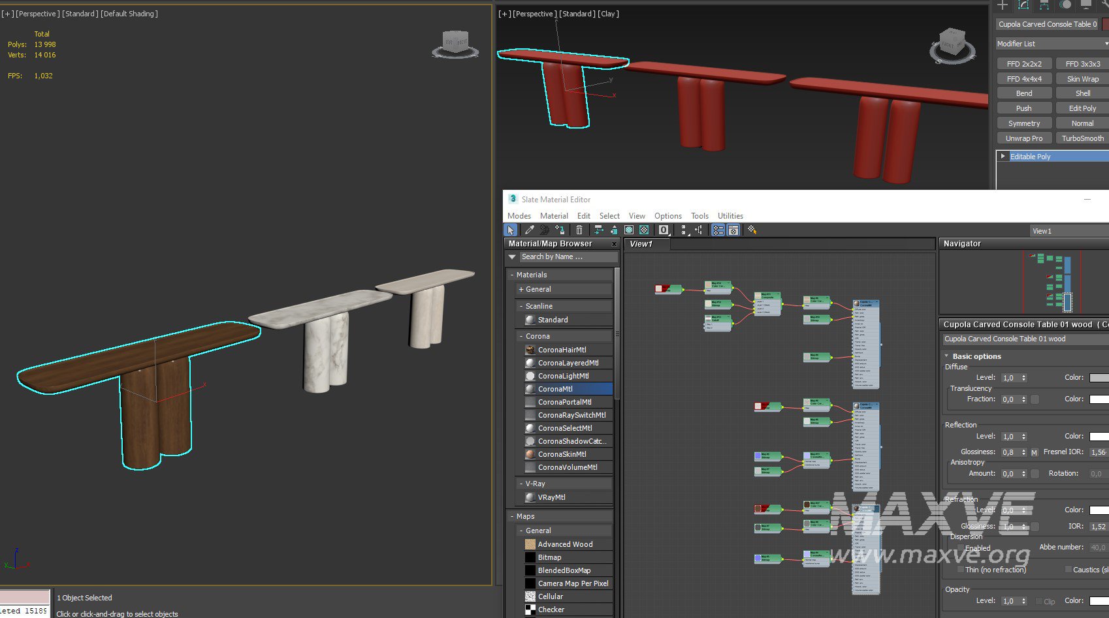
Task: Click the Unwrap Pro modifier button
Action: (1023, 138)
